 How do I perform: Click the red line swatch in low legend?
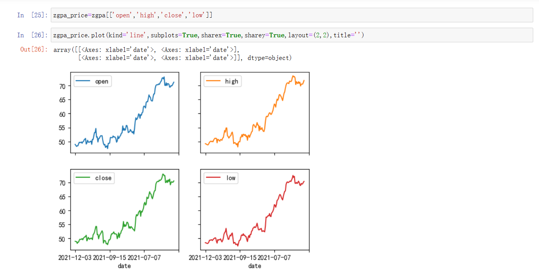tap(213, 178)
